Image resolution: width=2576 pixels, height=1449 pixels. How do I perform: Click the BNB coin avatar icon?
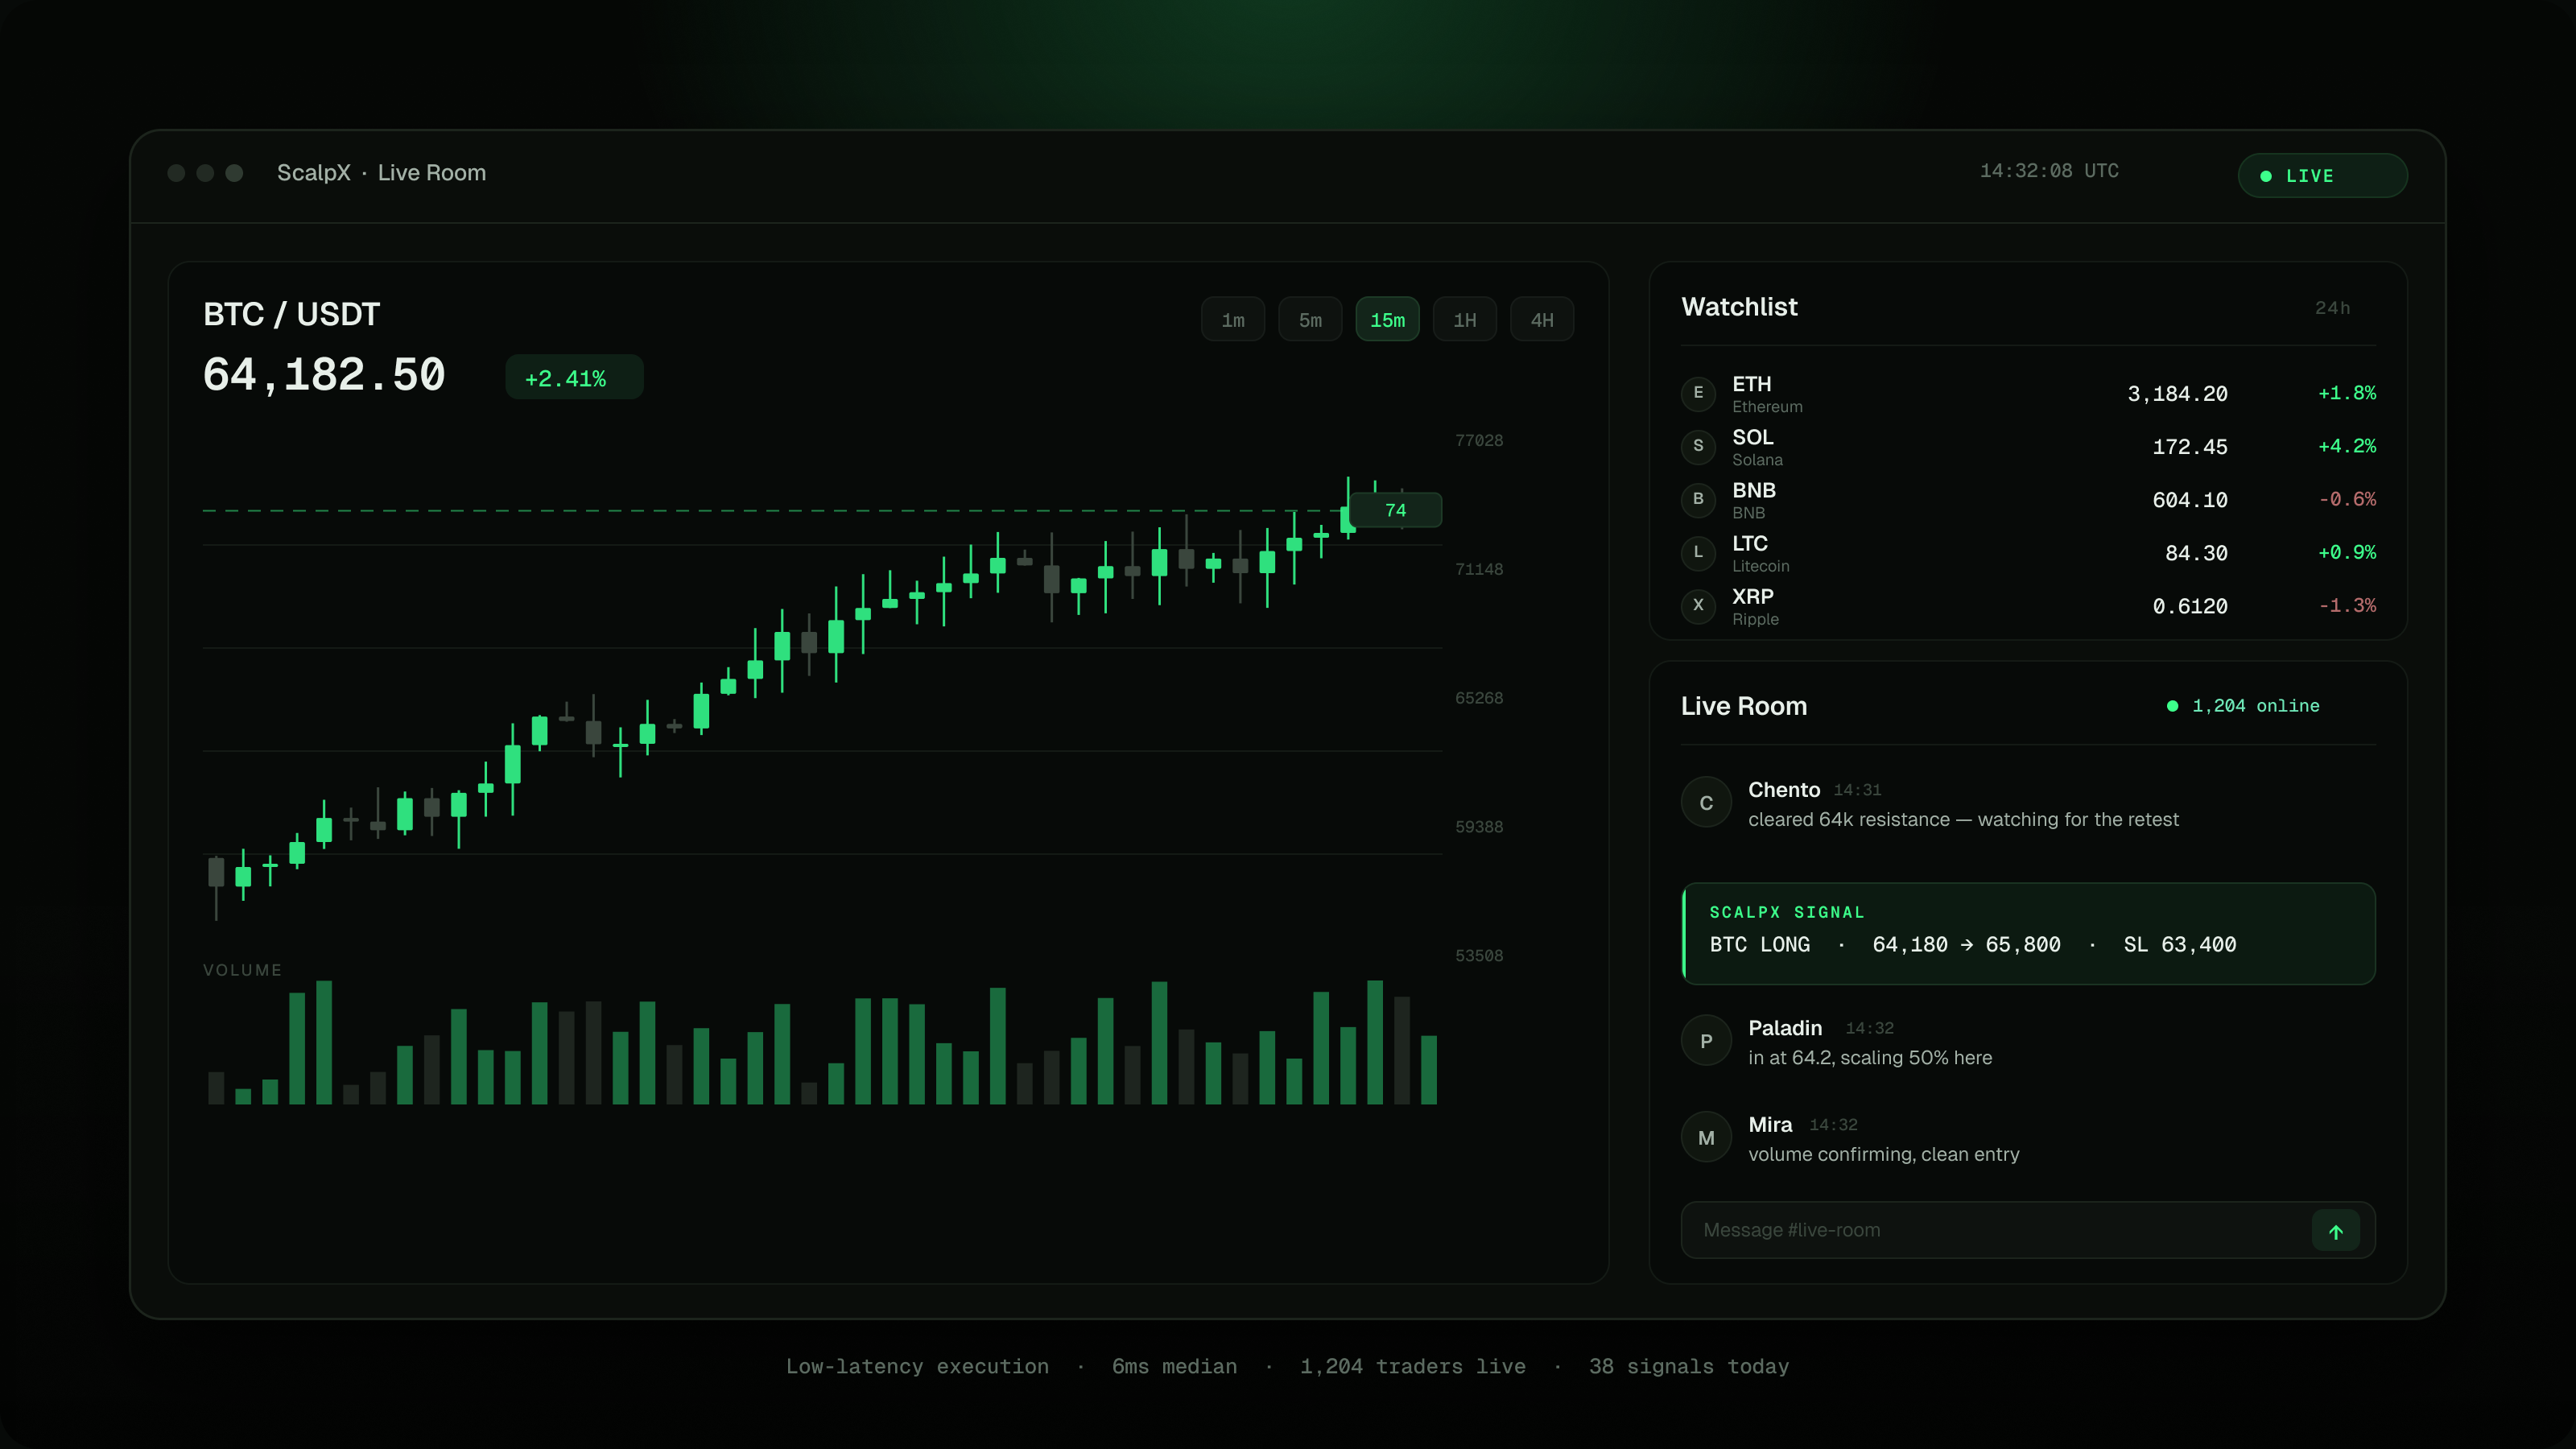coord(1698,499)
